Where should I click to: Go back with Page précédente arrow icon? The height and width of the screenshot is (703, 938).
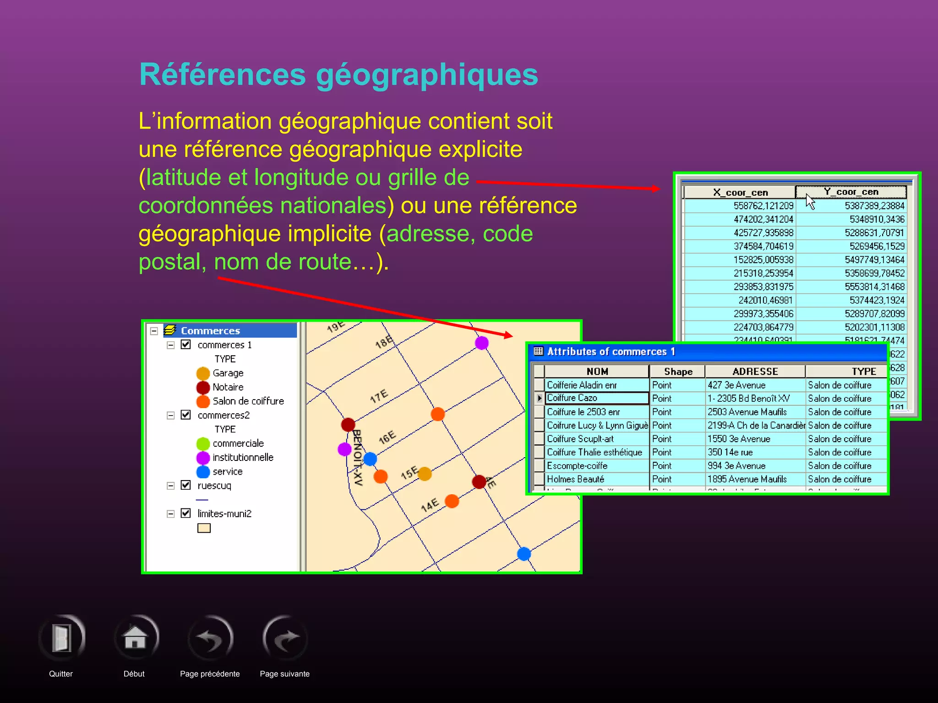210,638
